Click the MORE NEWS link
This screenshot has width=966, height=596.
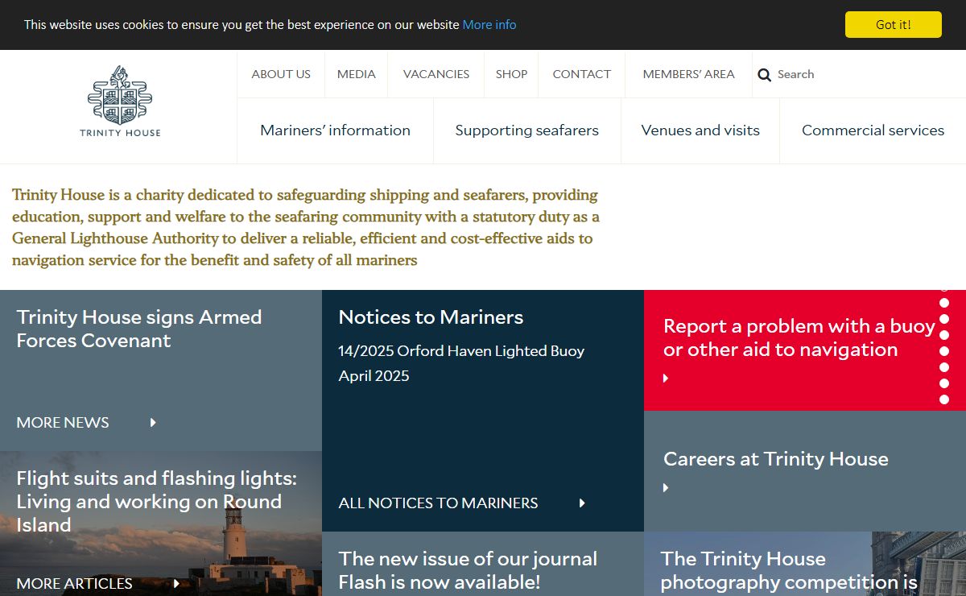(x=63, y=422)
